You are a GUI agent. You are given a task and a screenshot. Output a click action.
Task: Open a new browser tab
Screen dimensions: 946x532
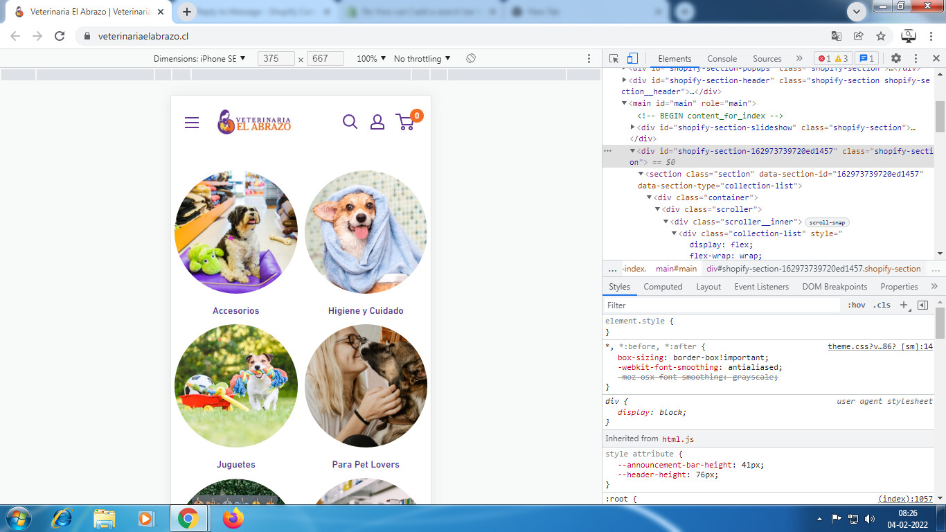(187, 12)
